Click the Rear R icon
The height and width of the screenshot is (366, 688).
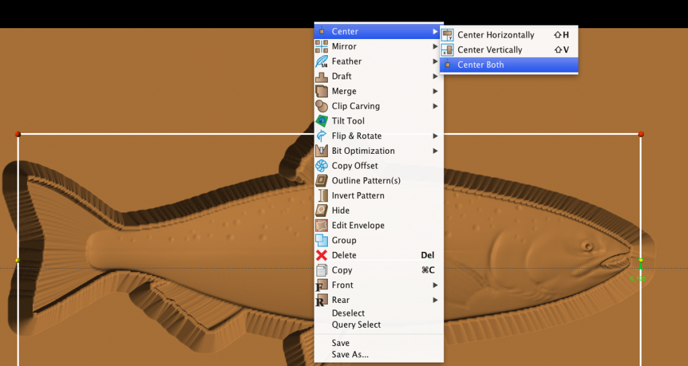[x=321, y=300]
